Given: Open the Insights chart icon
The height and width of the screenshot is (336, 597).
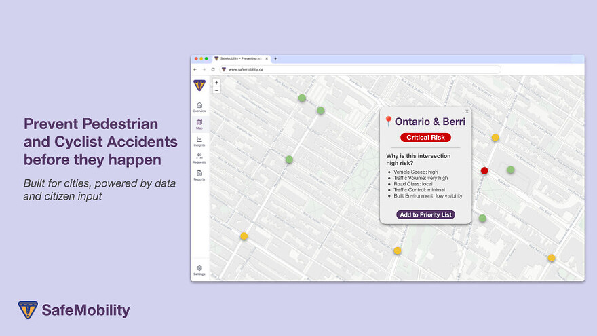Looking at the screenshot, I should pos(199,141).
